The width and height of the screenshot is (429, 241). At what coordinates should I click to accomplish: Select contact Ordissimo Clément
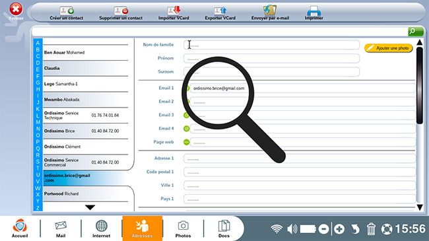(86, 147)
